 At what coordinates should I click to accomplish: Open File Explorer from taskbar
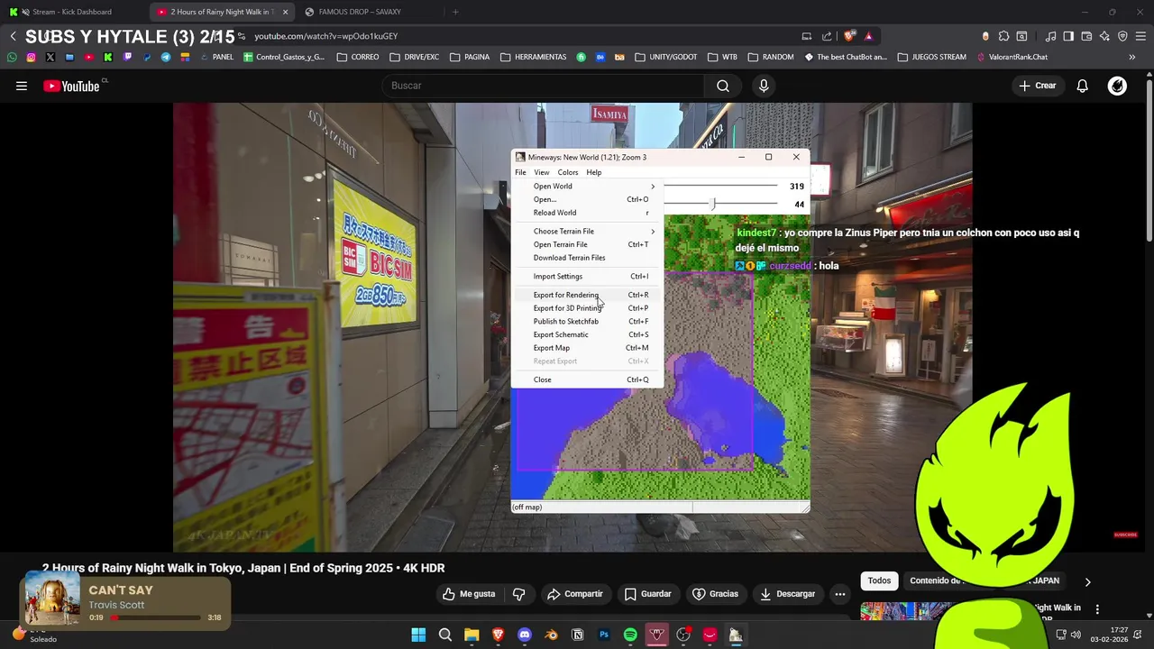(x=472, y=635)
